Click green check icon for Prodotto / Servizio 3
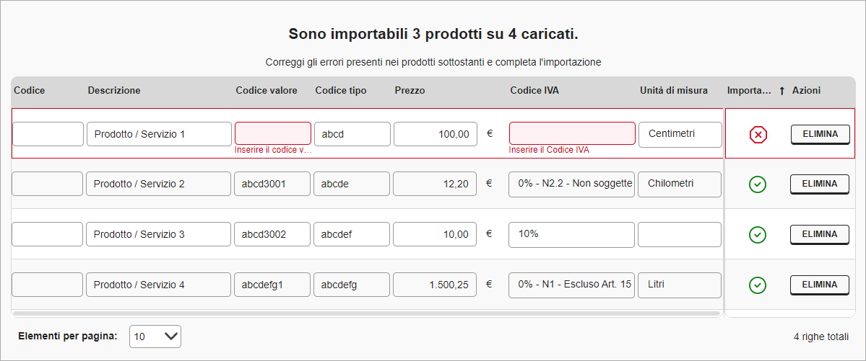Image resolution: width=866 pixels, height=361 pixels. [x=757, y=235]
